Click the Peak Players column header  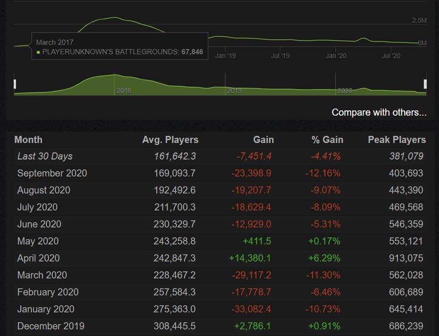click(x=397, y=140)
